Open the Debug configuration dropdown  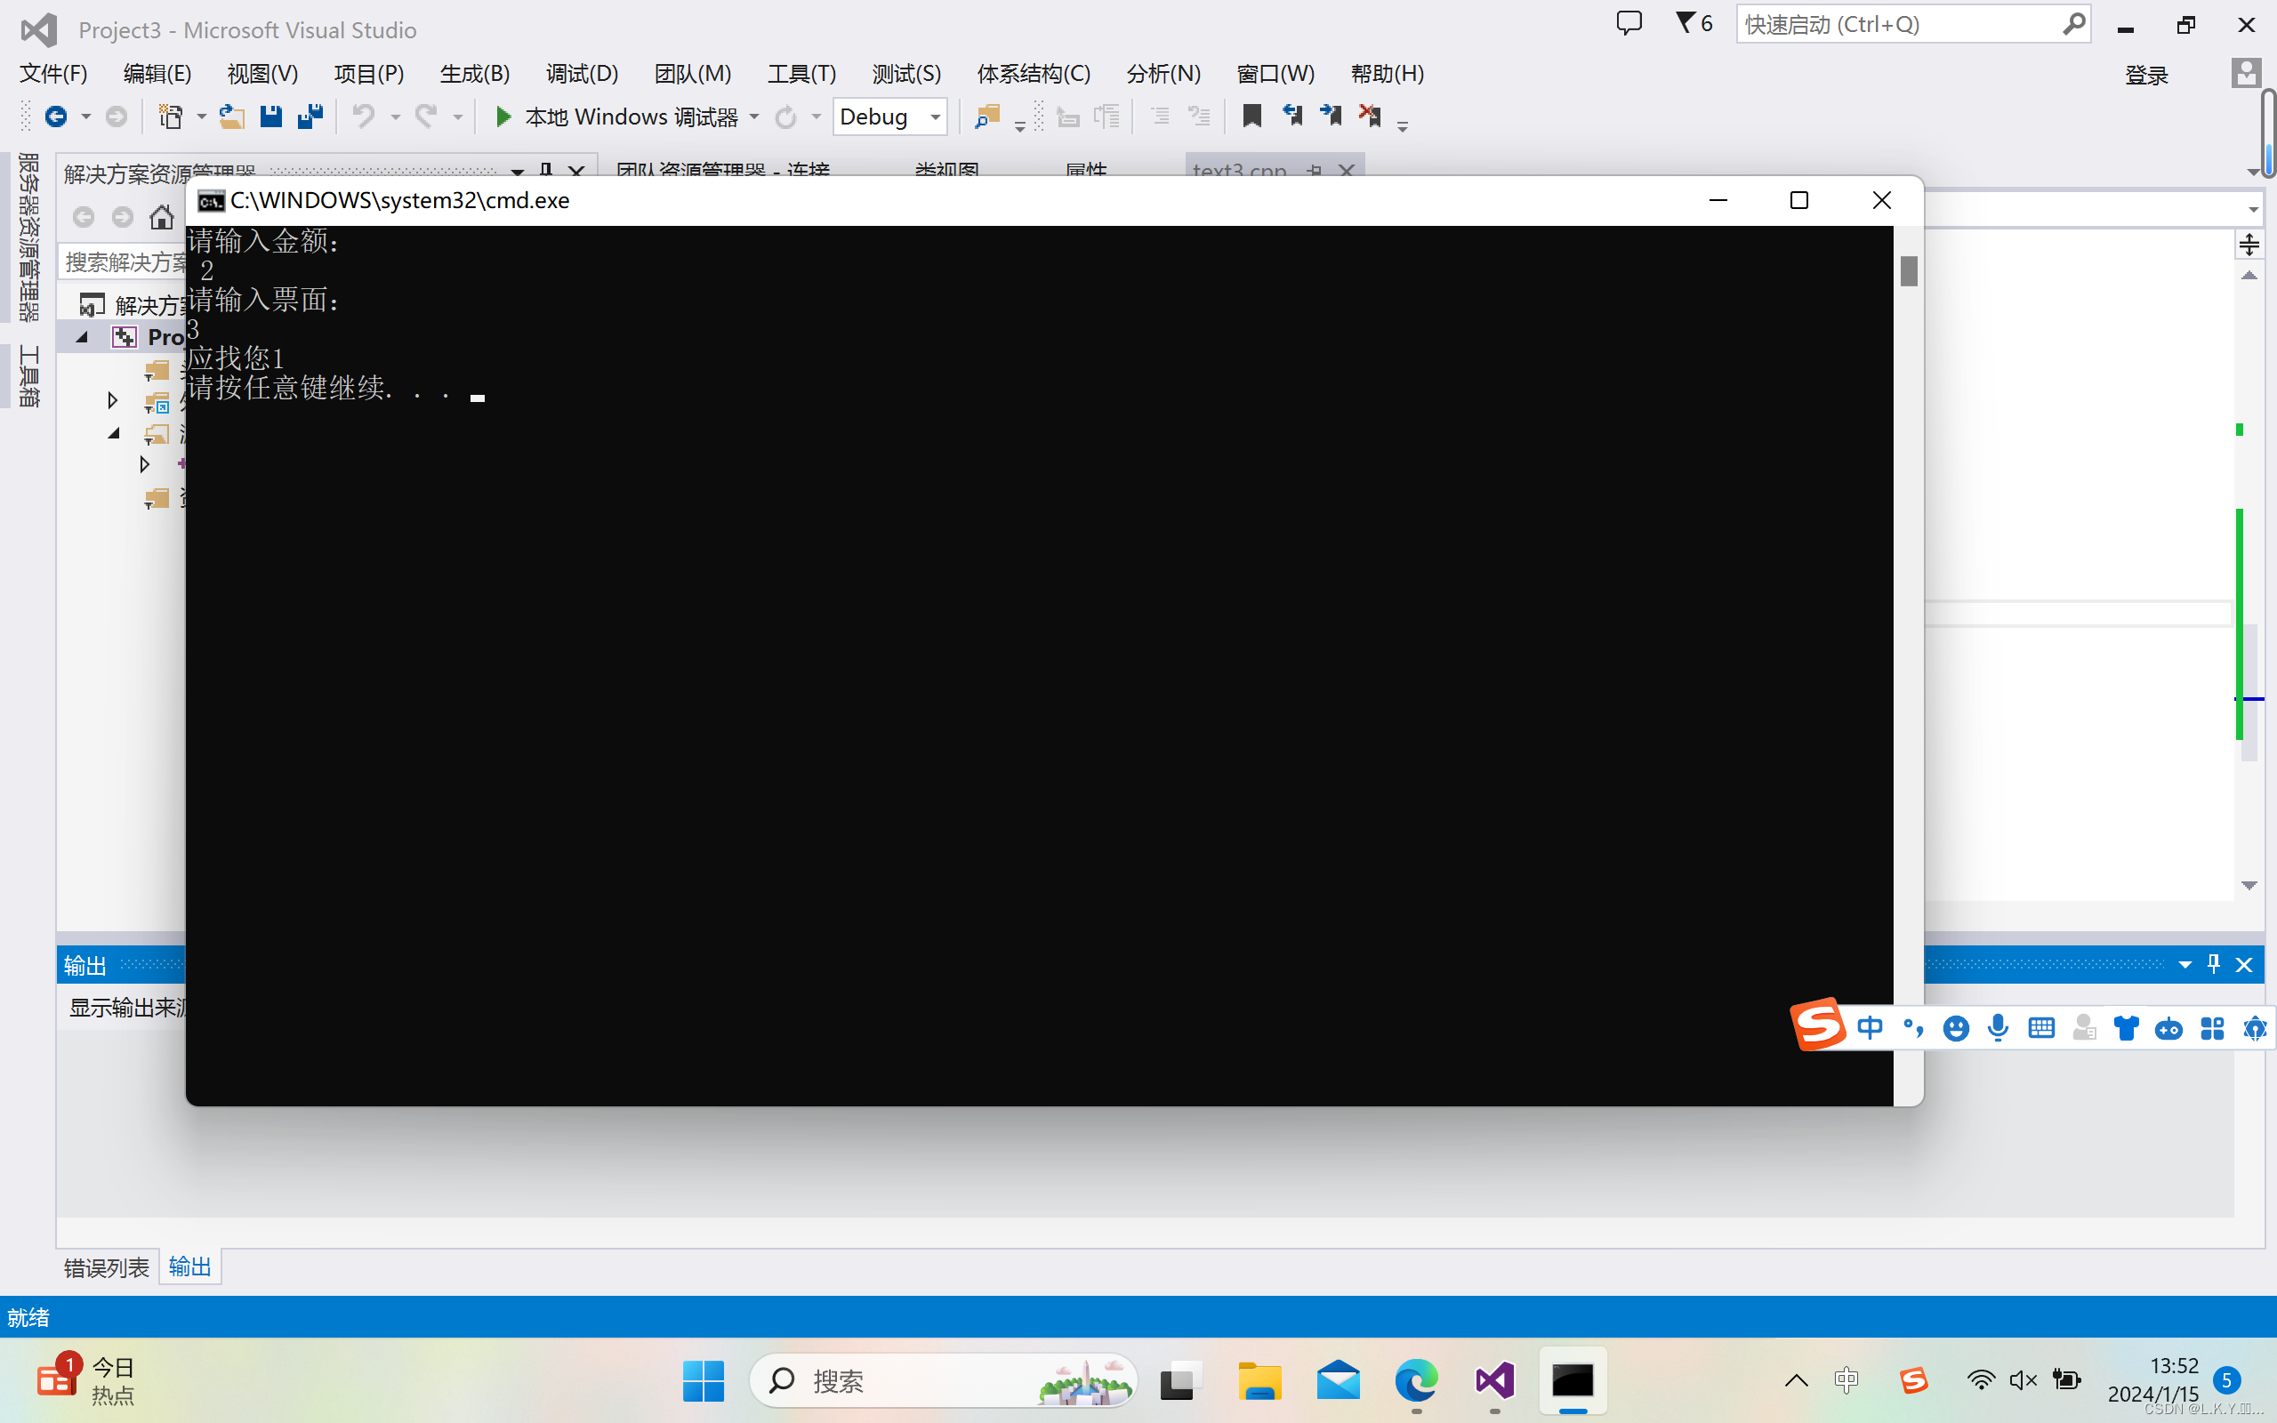pyautogui.click(x=890, y=117)
